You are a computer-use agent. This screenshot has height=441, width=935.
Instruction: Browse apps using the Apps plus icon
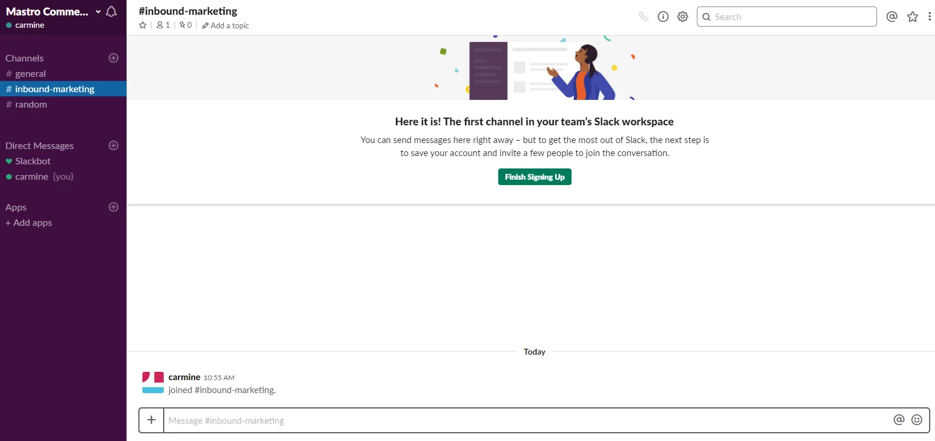coord(113,207)
